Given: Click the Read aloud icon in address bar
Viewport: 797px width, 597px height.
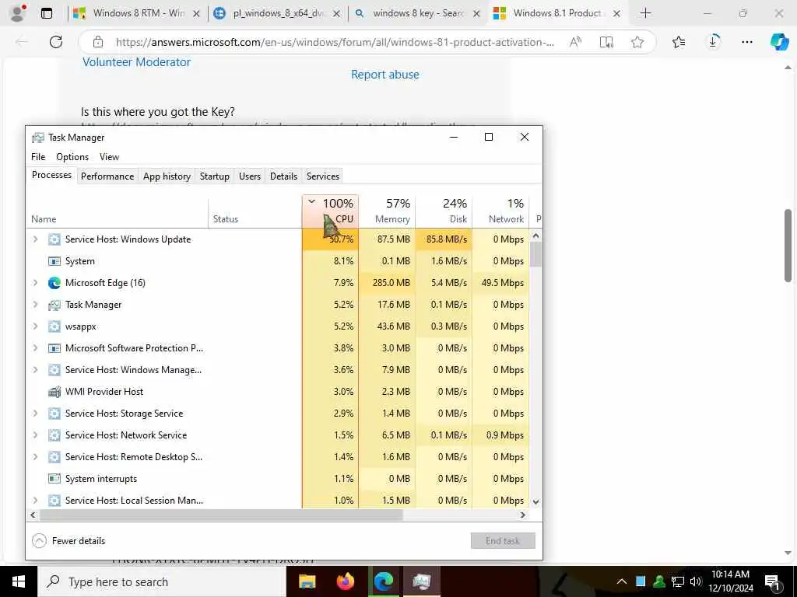Looking at the screenshot, I should click(575, 42).
